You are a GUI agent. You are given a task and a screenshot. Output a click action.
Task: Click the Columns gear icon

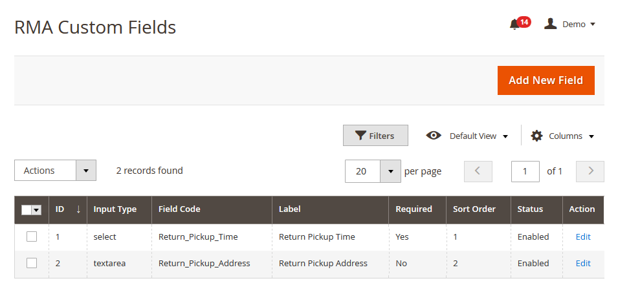[536, 136]
